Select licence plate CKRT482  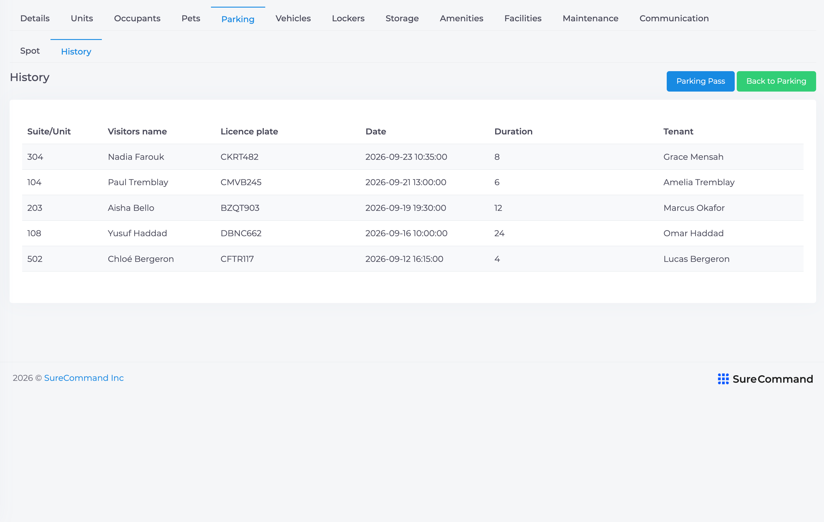click(240, 157)
